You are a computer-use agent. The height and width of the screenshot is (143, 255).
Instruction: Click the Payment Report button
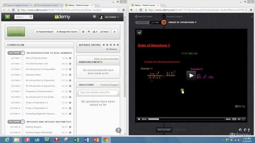coord(45,32)
